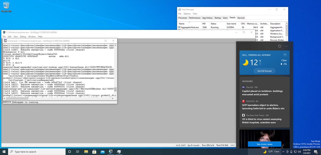Open WinDbg Edit menu
Viewport: 321px width, 155px height.
[9, 37]
